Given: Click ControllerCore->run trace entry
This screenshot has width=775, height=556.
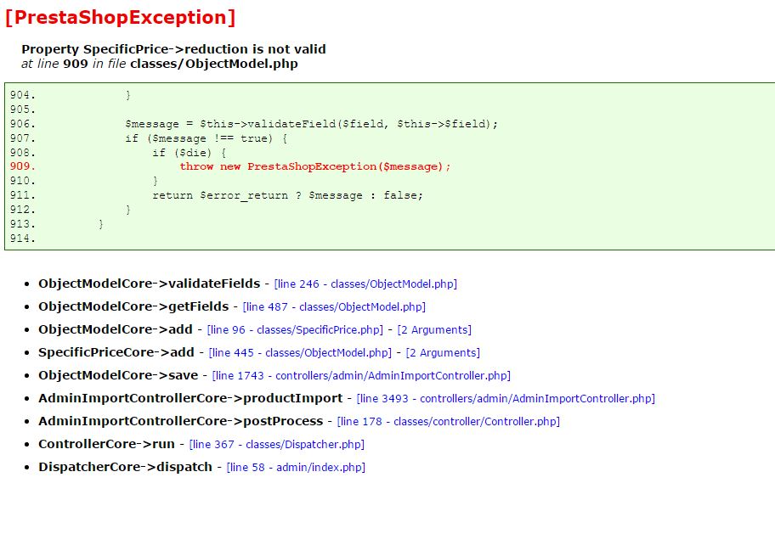Looking at the screenshot, I should [107, 444].
